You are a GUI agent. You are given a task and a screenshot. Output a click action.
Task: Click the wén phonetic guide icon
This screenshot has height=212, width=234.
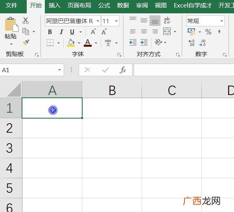(x=108, y=43)
